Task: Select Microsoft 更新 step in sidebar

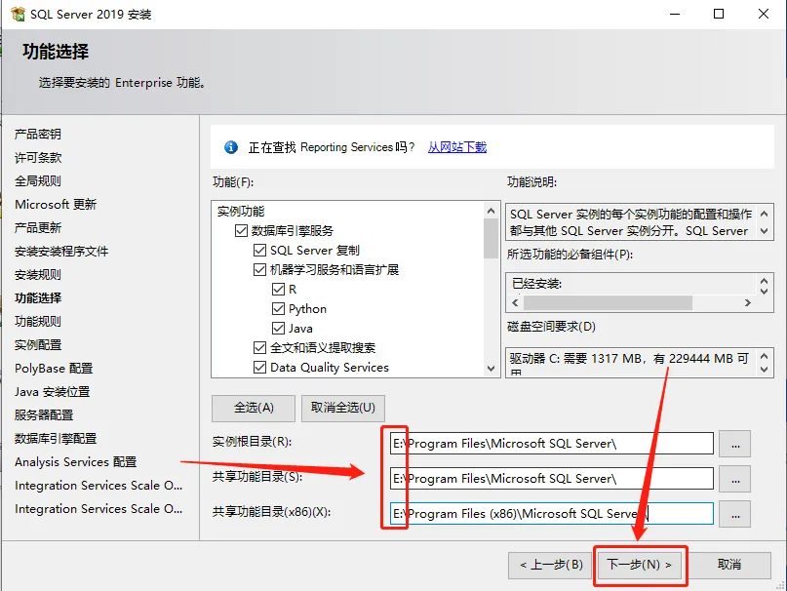Action: pos(56,205)
